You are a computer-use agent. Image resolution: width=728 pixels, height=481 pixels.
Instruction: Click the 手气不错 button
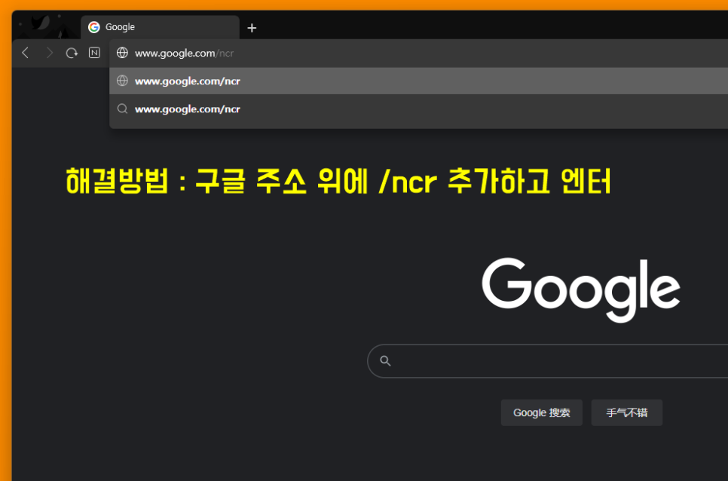pyautogui.click(x=627, y=412)
